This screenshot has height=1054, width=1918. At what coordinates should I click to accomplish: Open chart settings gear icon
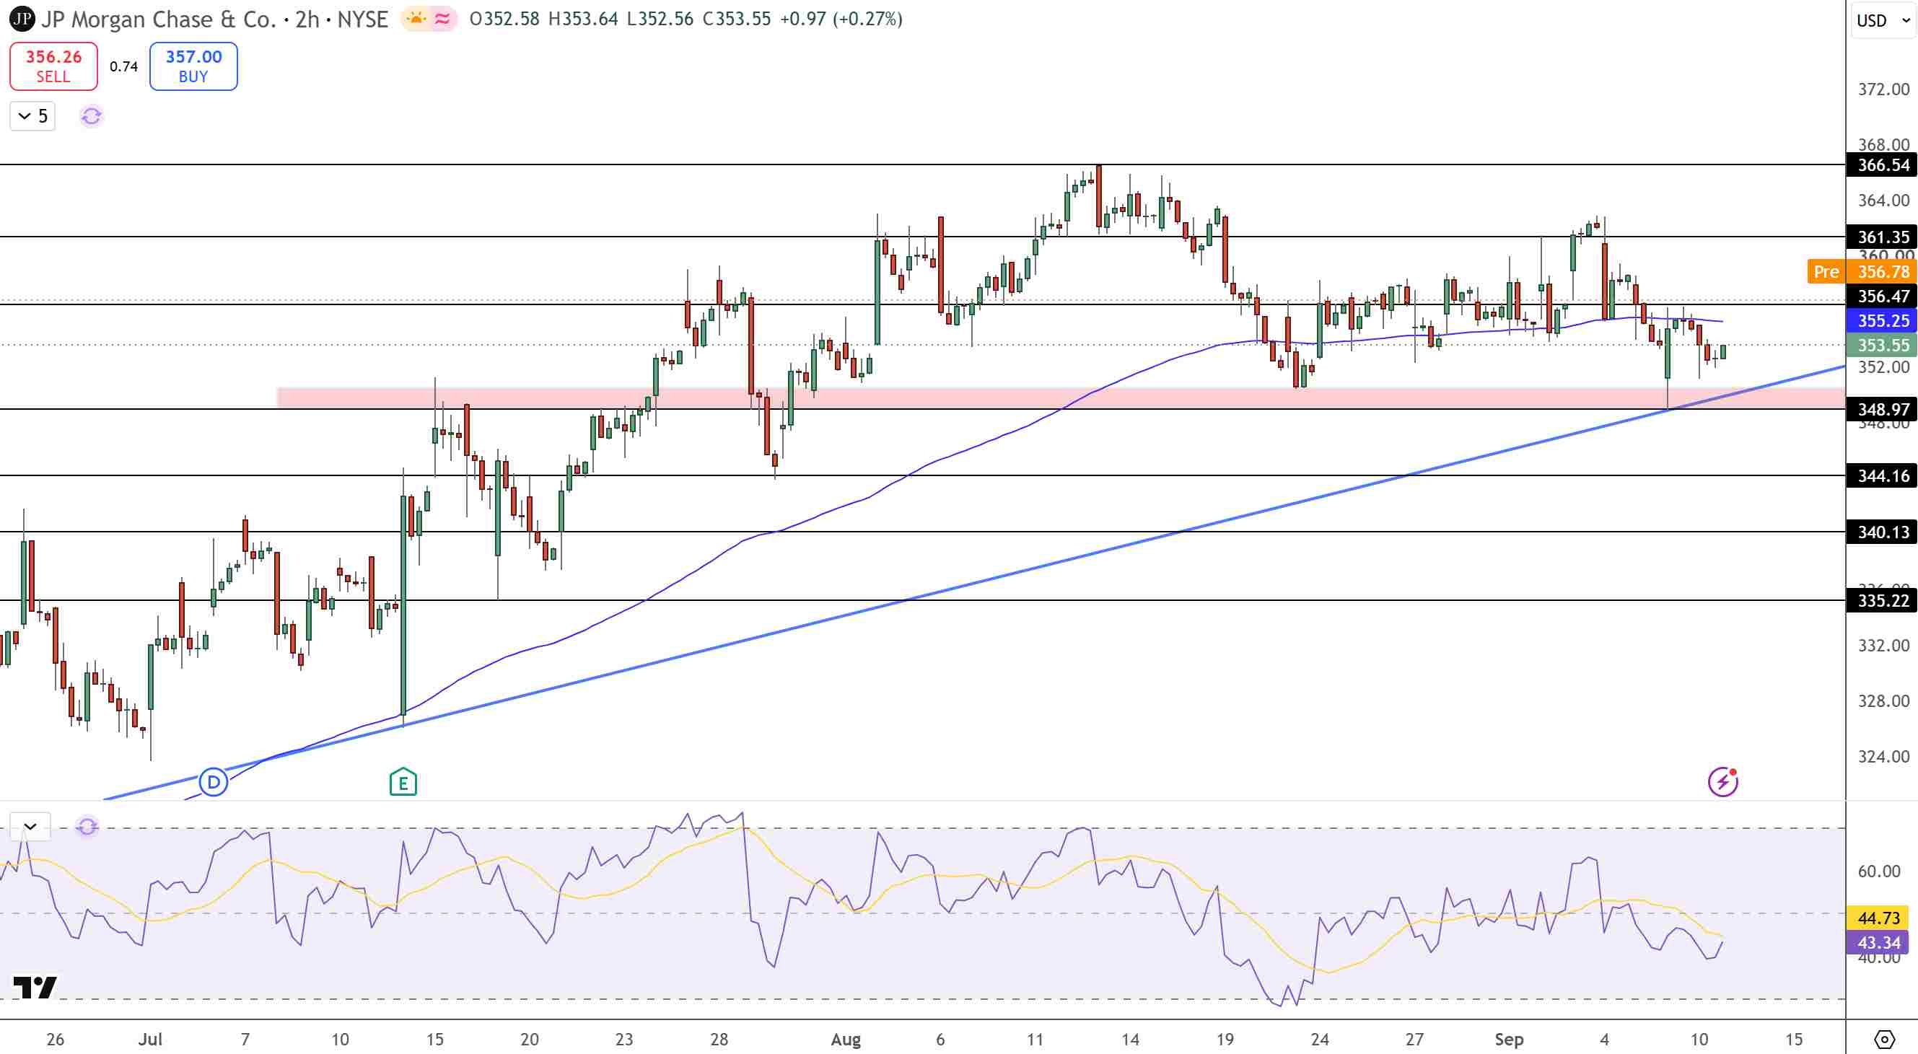click(x=1884, y=1038)
